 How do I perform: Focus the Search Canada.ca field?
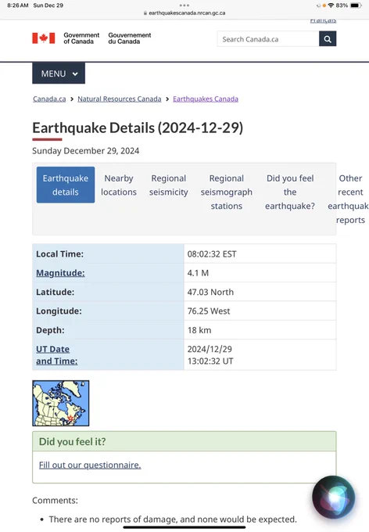click(x=268, y=39)
